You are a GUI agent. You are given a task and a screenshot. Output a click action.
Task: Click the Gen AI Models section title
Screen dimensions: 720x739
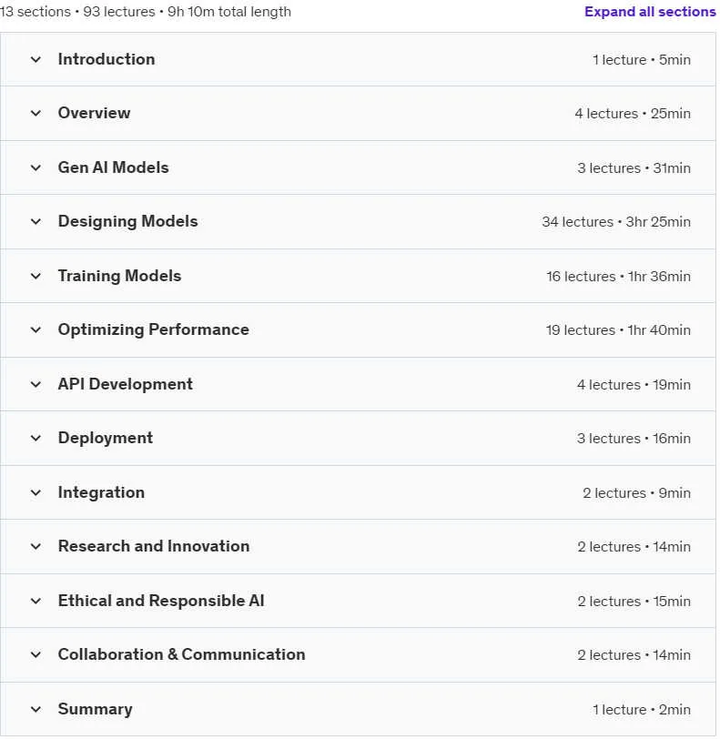pos(113,167)
